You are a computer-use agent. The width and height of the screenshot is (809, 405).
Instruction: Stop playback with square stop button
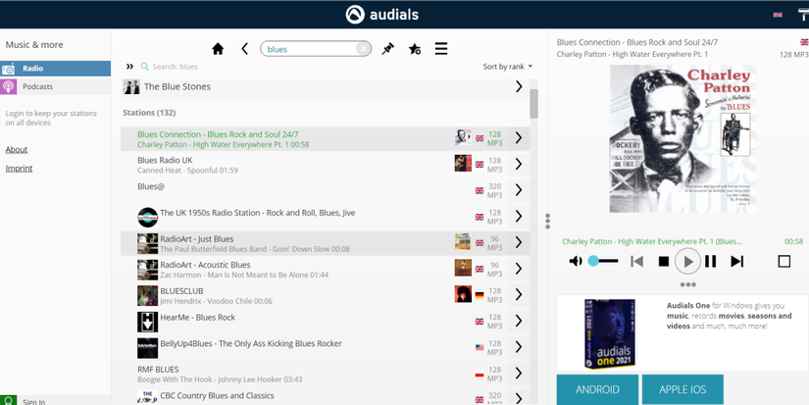(664, 262)
